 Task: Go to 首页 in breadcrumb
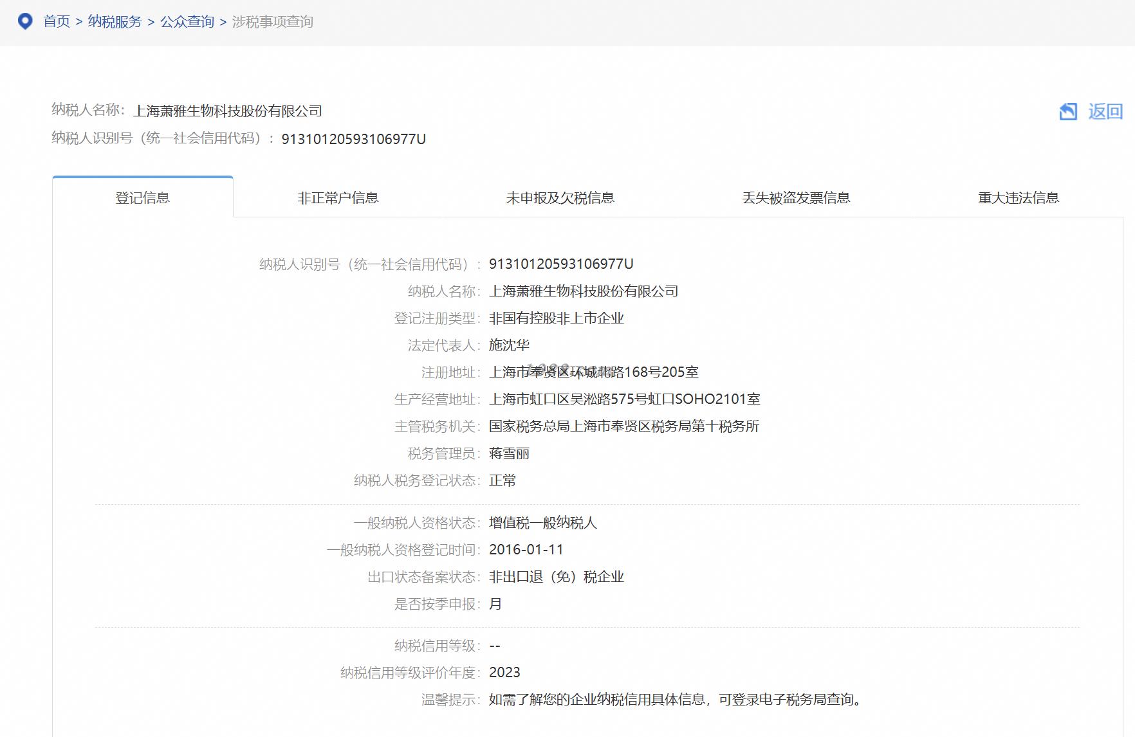coord(57,21)
